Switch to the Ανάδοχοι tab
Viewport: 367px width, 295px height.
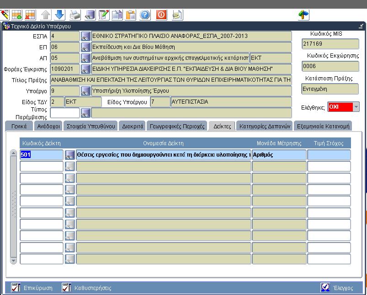coord(48,126)
